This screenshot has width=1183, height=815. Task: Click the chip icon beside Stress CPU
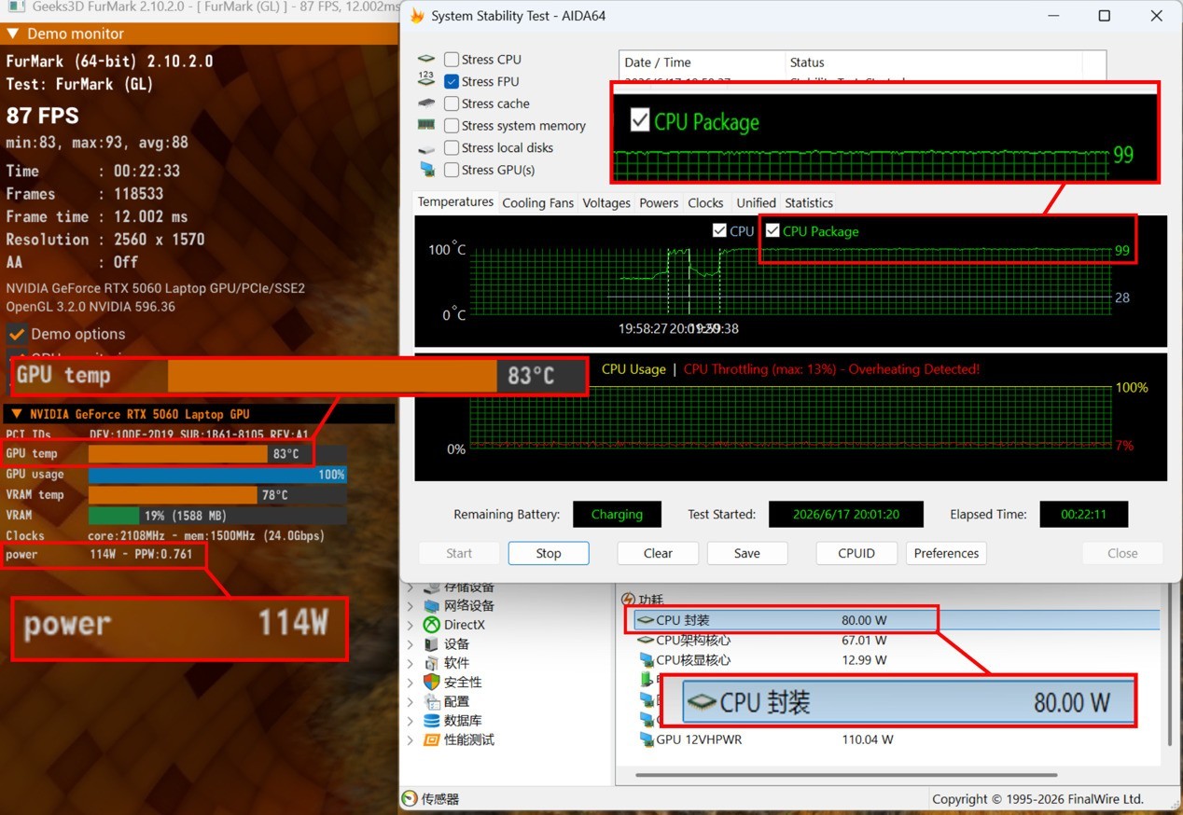tap(426, 59)
